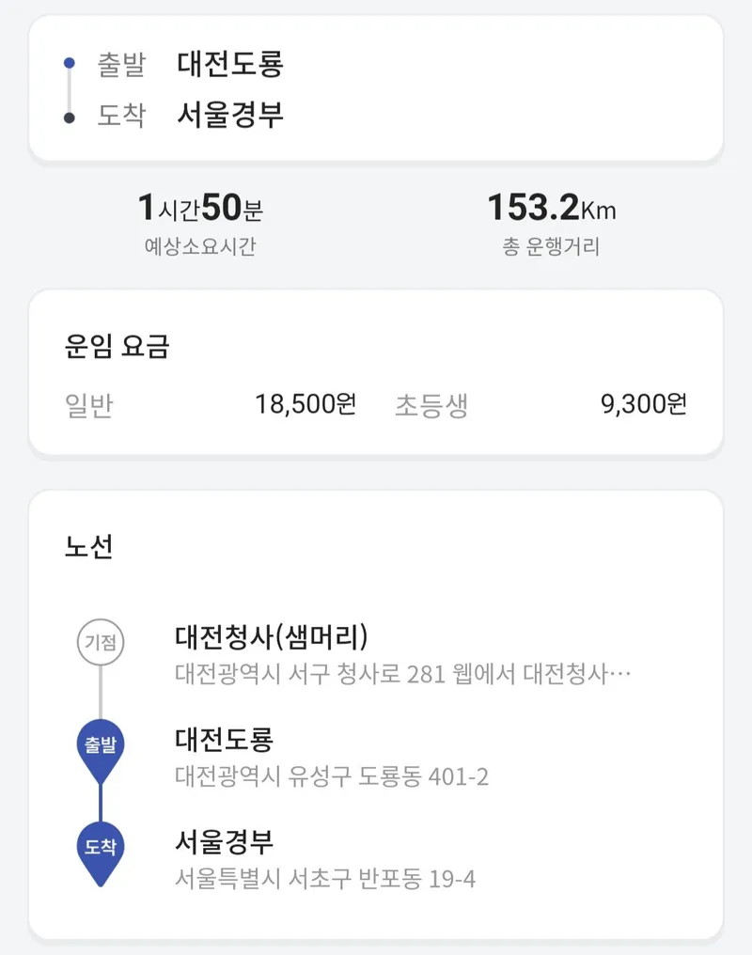Viewport: 752px width, 955px height.
Task: Click the truncated address 대전광역시 서구 청사로 281
Action: click(402, 674)
